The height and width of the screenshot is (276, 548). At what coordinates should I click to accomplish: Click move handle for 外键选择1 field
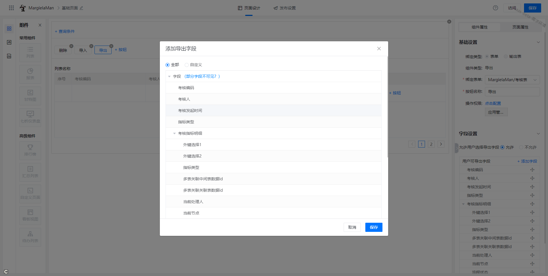[532, 212]
